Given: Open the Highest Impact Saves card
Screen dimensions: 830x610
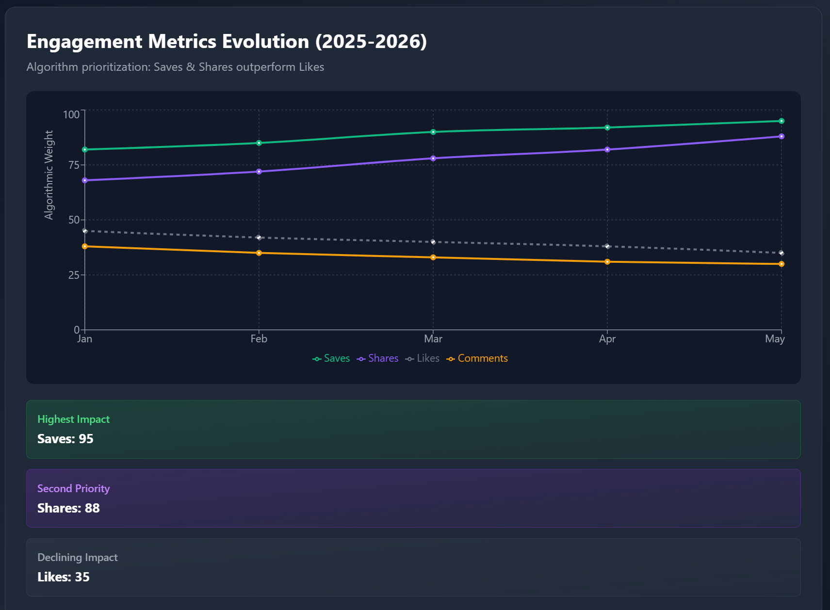Looking at the screenshot, I should [413, 429].
